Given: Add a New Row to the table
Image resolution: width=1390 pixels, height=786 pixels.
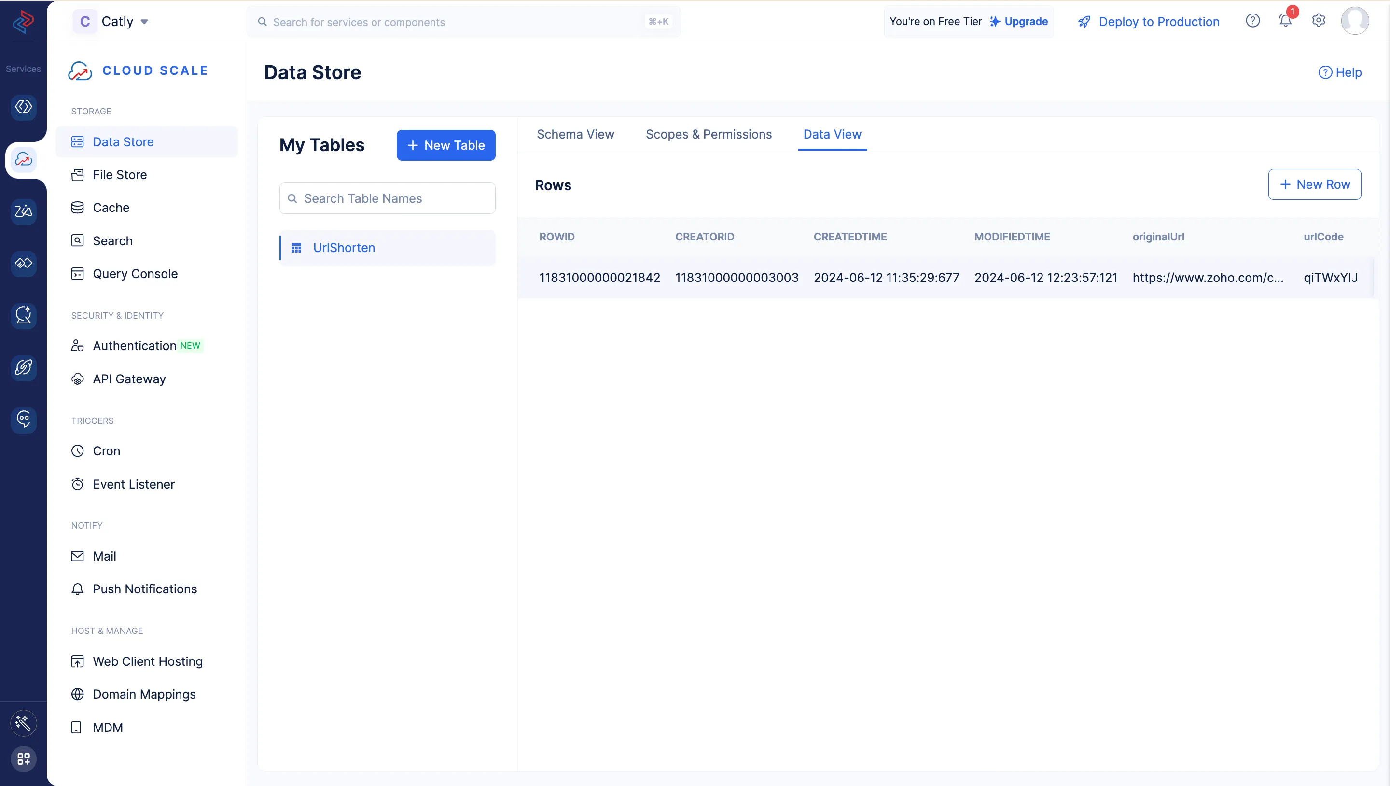Looking at the screenshot, I should coord(1314,184).
